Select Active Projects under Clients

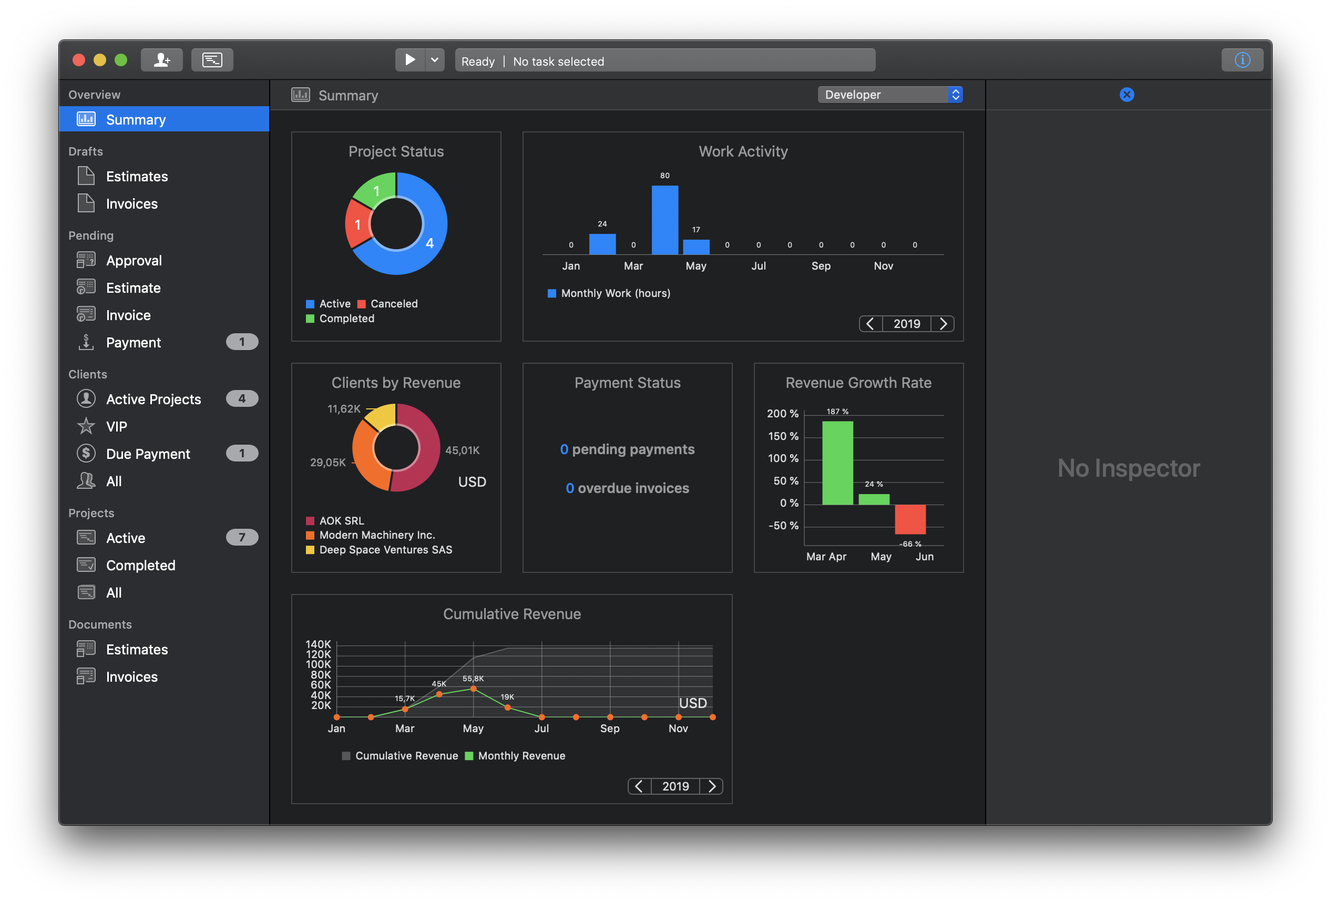(x=153, y=399)
